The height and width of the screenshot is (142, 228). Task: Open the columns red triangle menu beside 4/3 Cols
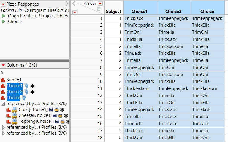click(x=100, y=4)
